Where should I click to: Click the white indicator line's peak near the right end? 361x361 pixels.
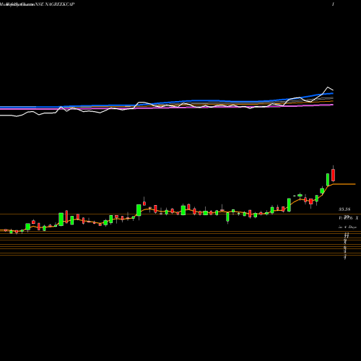[328, 87]
